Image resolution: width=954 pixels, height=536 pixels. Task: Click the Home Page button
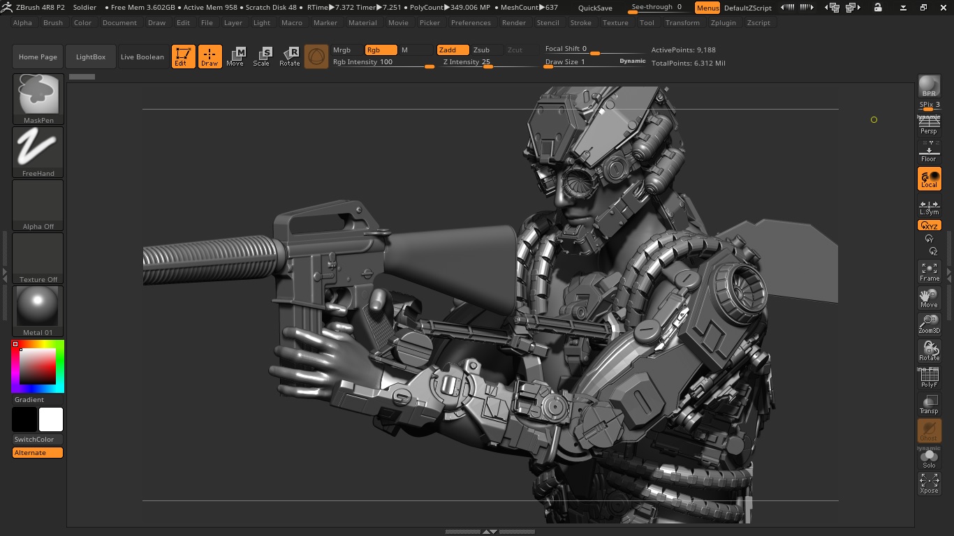(x=38, y=57)
